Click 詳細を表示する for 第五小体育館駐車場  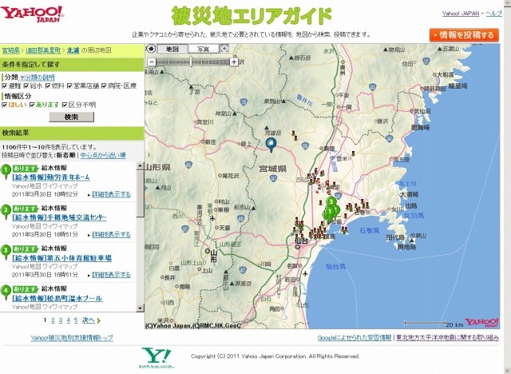click(112, 275)
